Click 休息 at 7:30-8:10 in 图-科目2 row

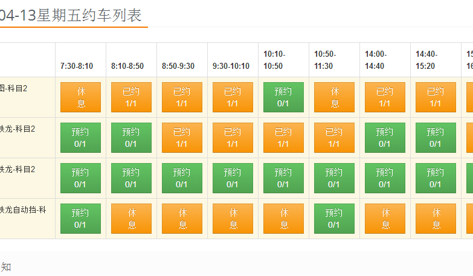pos(80,97)
